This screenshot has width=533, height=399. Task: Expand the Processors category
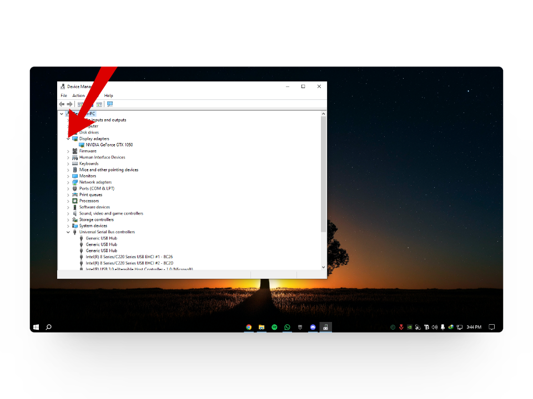[x=68, y=201]
